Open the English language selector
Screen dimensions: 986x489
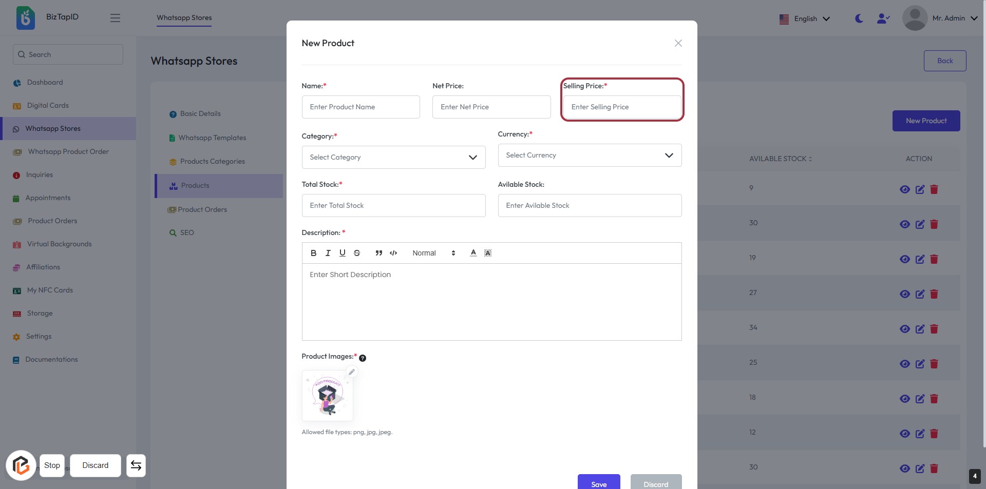tap(805, 19)
